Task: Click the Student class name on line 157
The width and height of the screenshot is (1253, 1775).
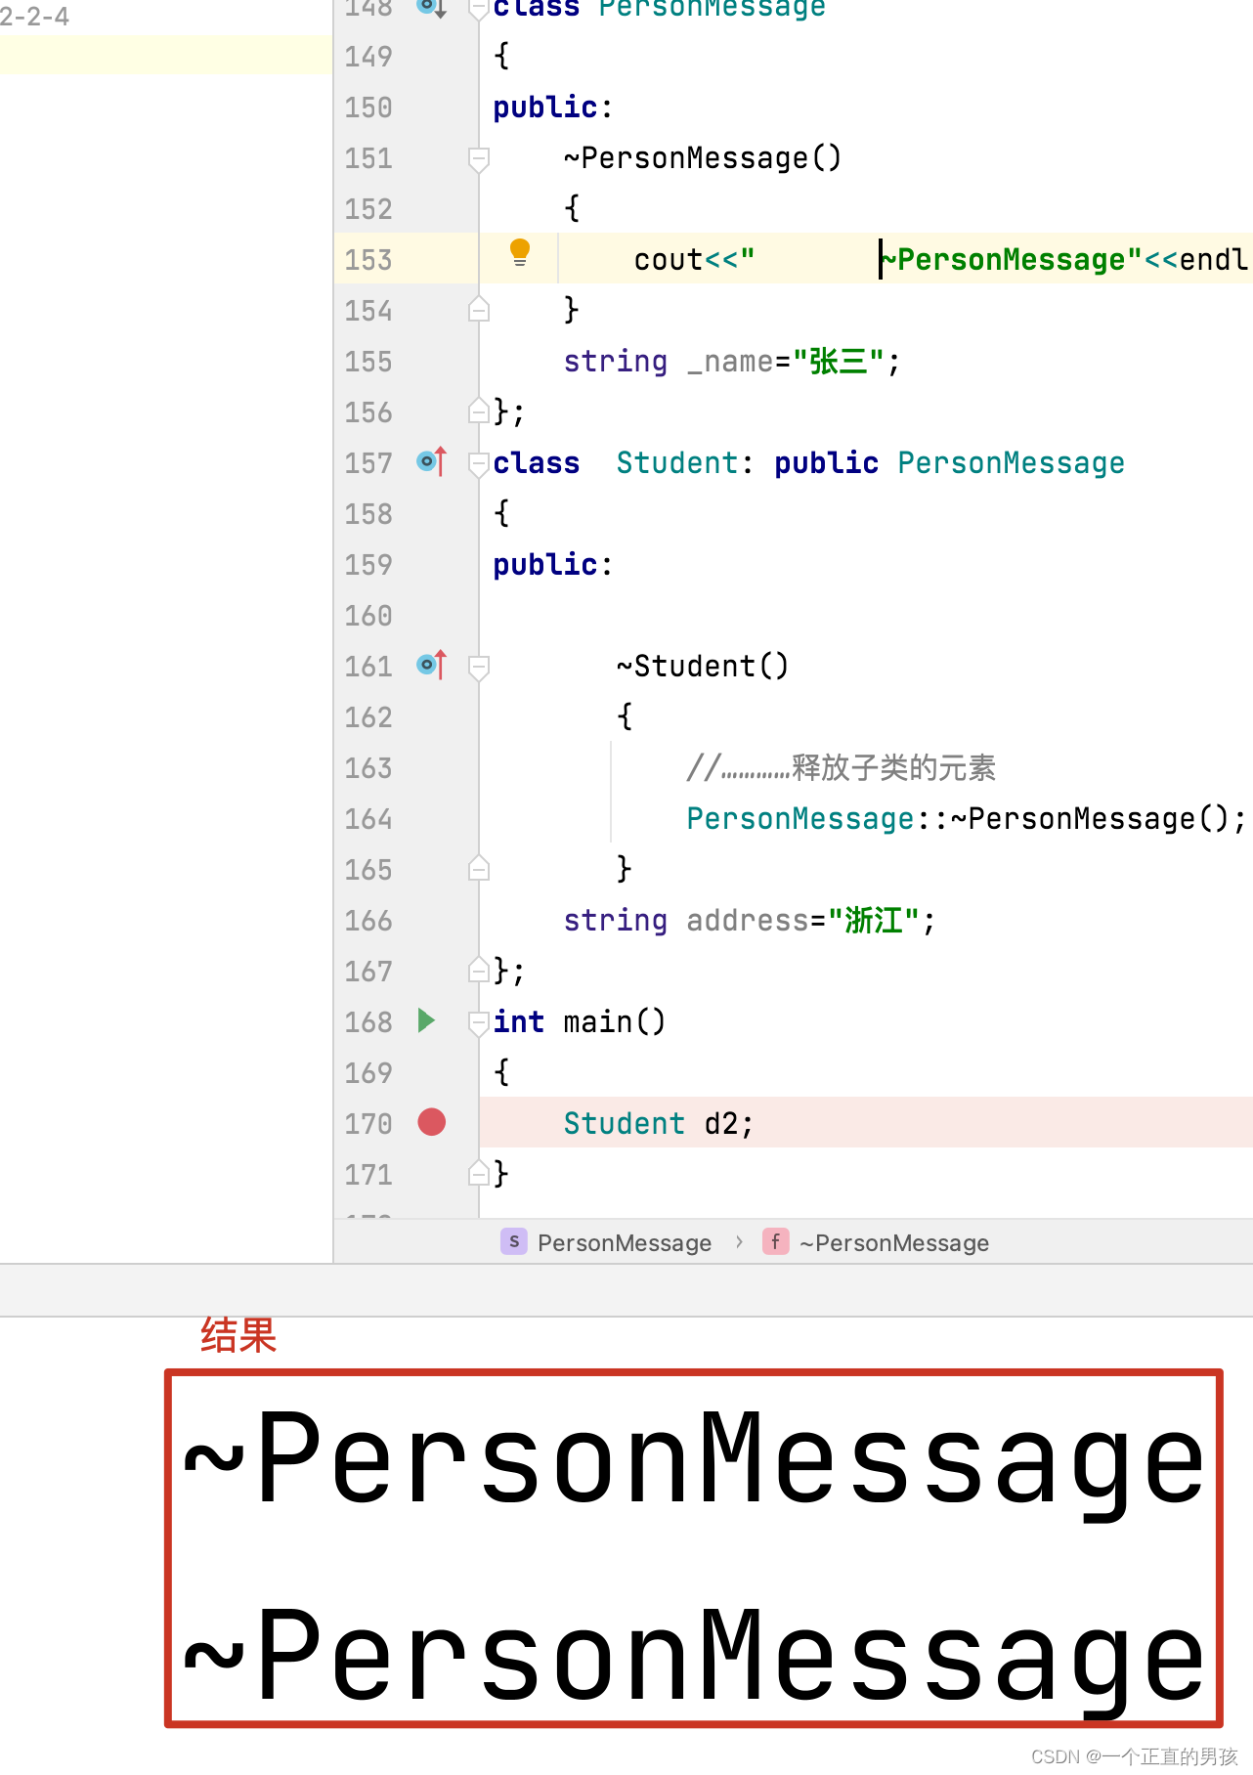Action: click(677, 463)
